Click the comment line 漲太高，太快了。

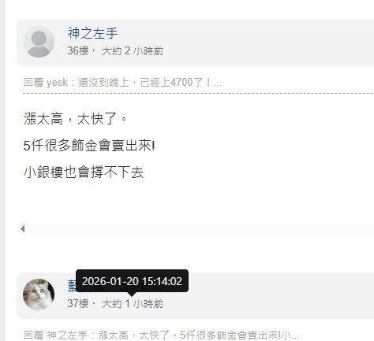click(75, 118)
